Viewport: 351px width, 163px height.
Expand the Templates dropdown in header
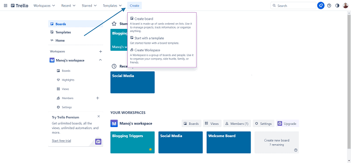point(112,6)
